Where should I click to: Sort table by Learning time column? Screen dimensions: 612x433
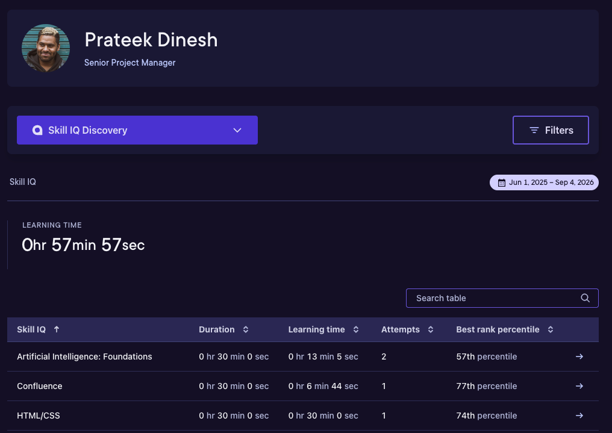tap(356, 329)
